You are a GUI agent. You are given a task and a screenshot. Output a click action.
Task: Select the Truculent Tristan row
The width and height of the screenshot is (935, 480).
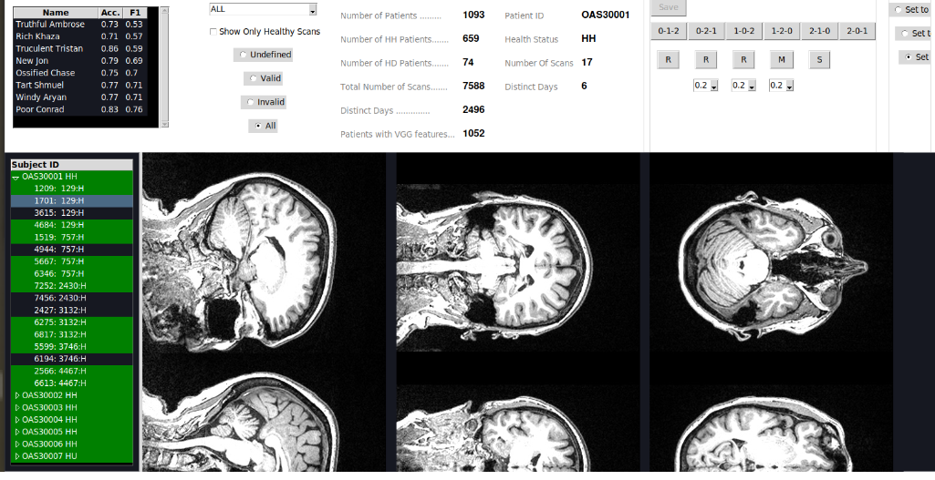(x=80, y=49)
